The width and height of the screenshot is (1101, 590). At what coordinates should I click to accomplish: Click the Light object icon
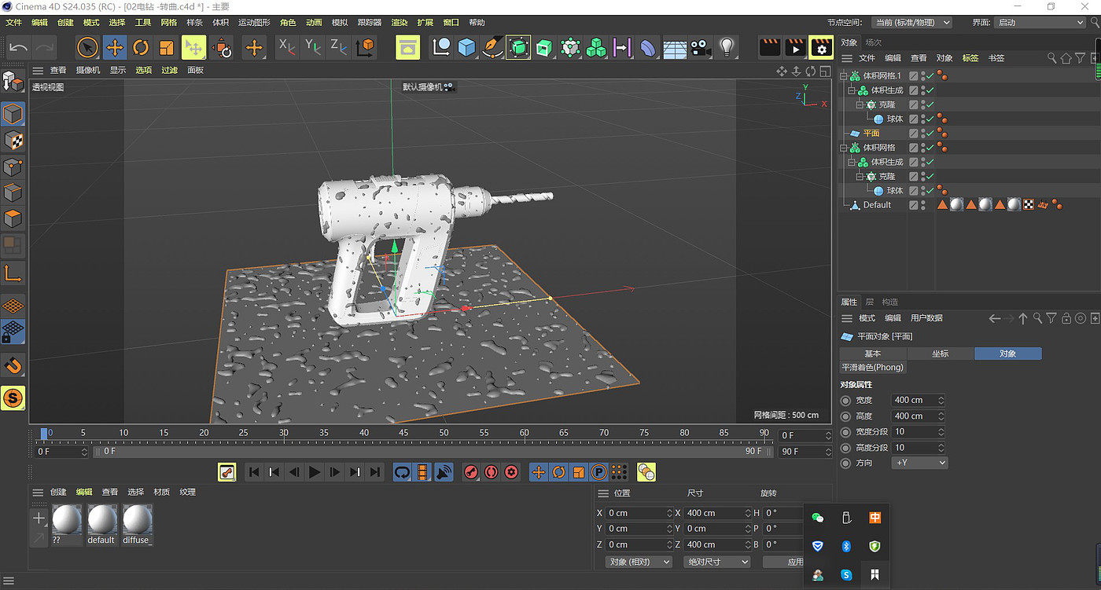click(x=727, y=48)
